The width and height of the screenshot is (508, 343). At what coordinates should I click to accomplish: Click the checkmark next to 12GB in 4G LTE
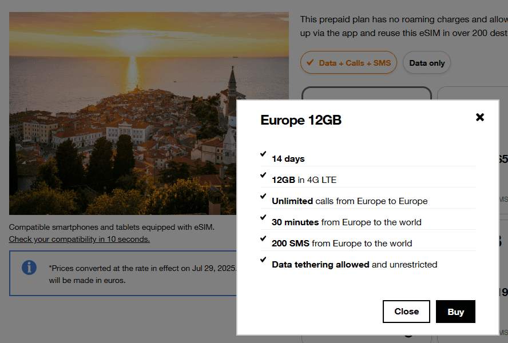point(263,176)
